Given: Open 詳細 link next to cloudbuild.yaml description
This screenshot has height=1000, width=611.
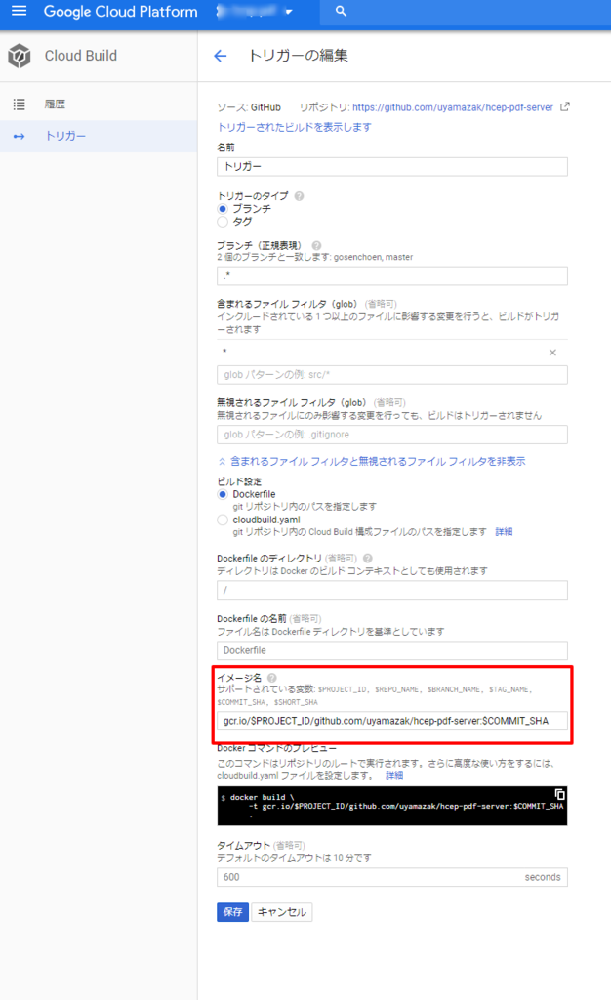Looking at the screenshot, I should click(x=504, y=532).
